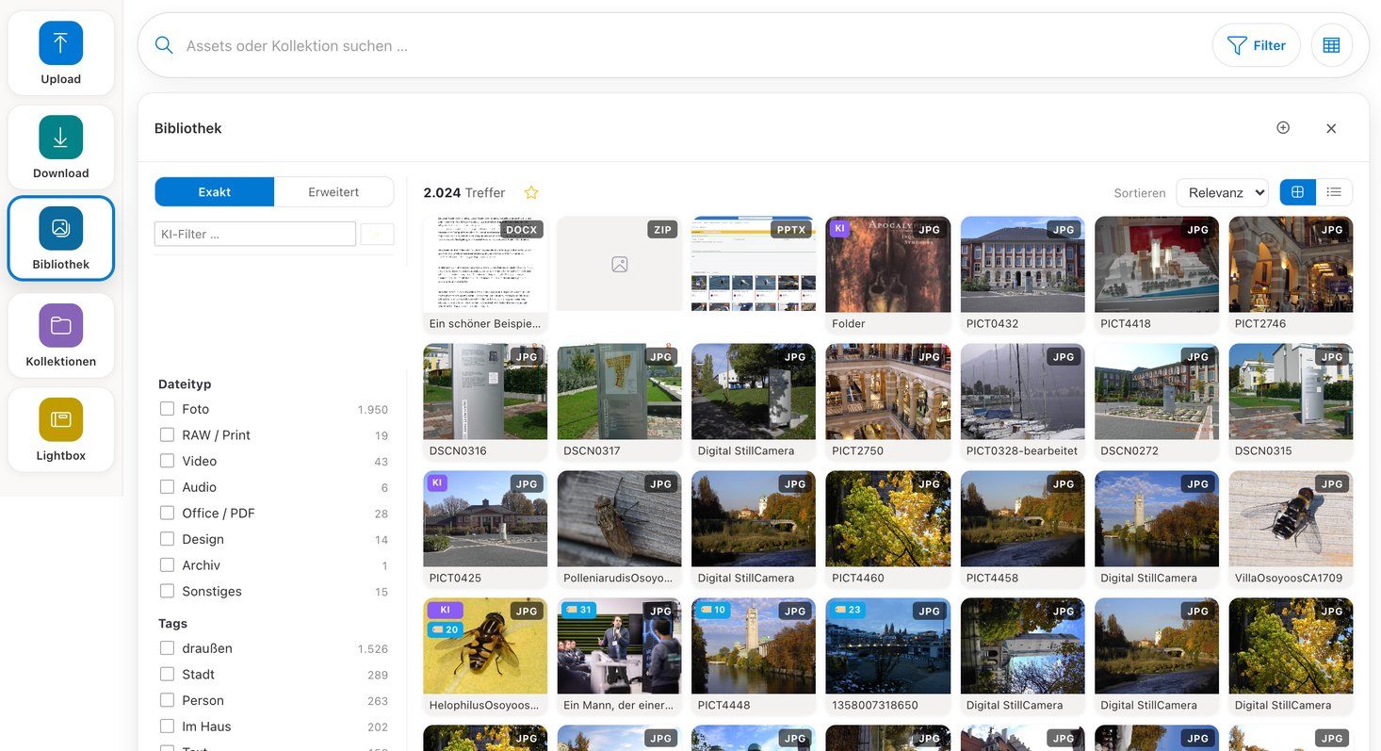1381x751 pixels.
Task: Click the Filter button
Action: pos(1256,45)
